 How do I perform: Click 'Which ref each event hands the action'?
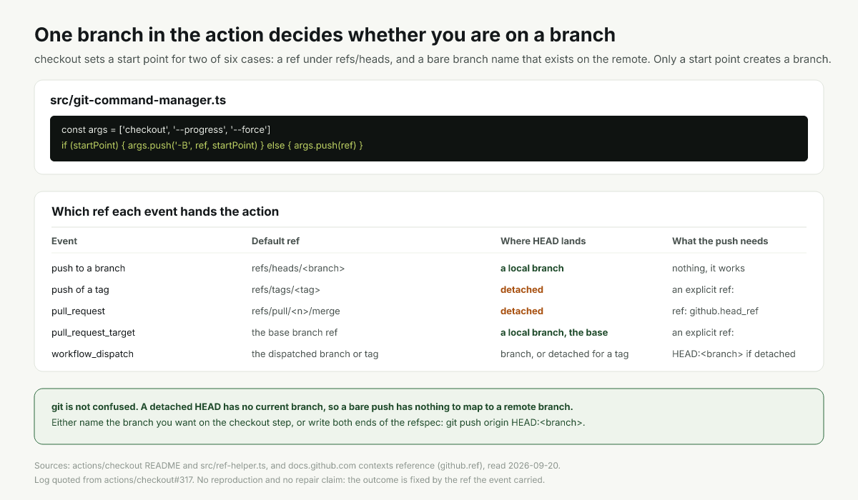coord(165,211)
